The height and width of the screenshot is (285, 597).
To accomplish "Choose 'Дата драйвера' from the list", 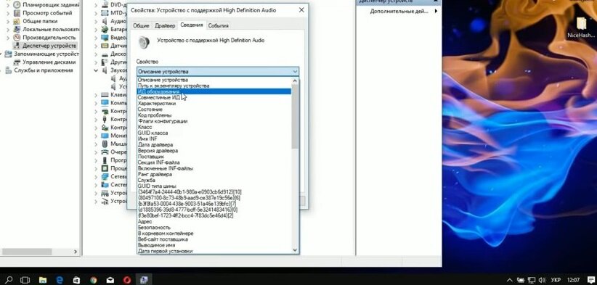I will pyautogui.click(x=214, y=145).
